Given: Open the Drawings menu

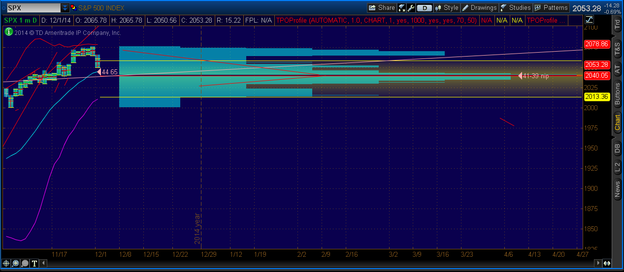Looking at the screenshot, I should (x=479, y=8).
